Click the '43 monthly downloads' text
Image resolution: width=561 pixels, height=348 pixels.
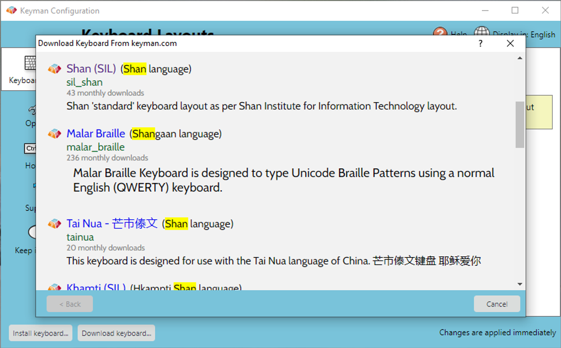pos(105,93)
